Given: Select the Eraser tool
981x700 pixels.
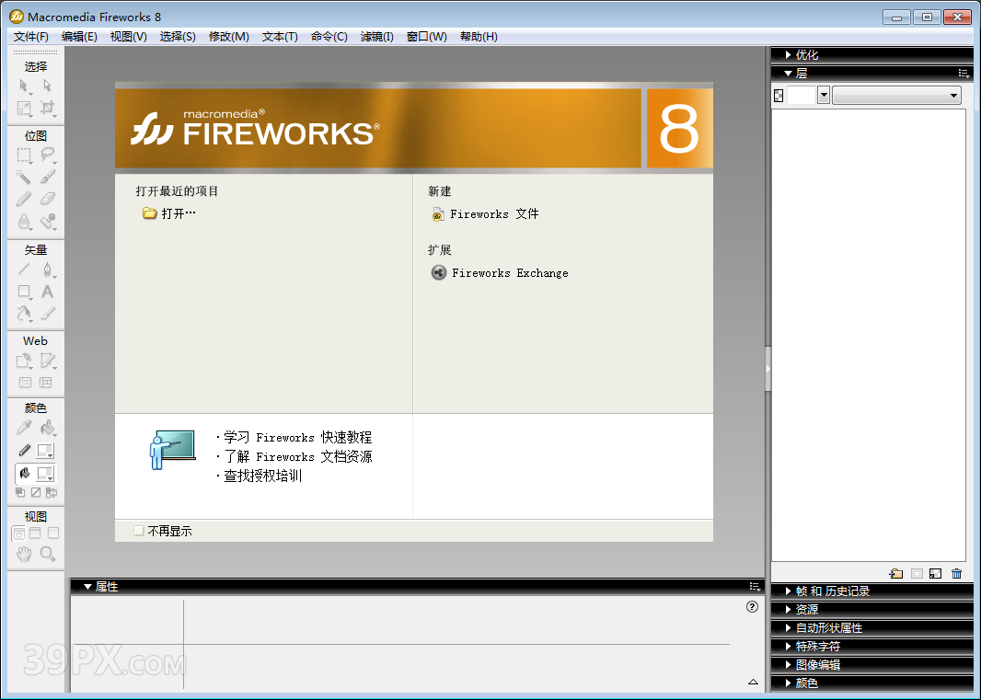Looking at the screenshot, I should point(47,199).
